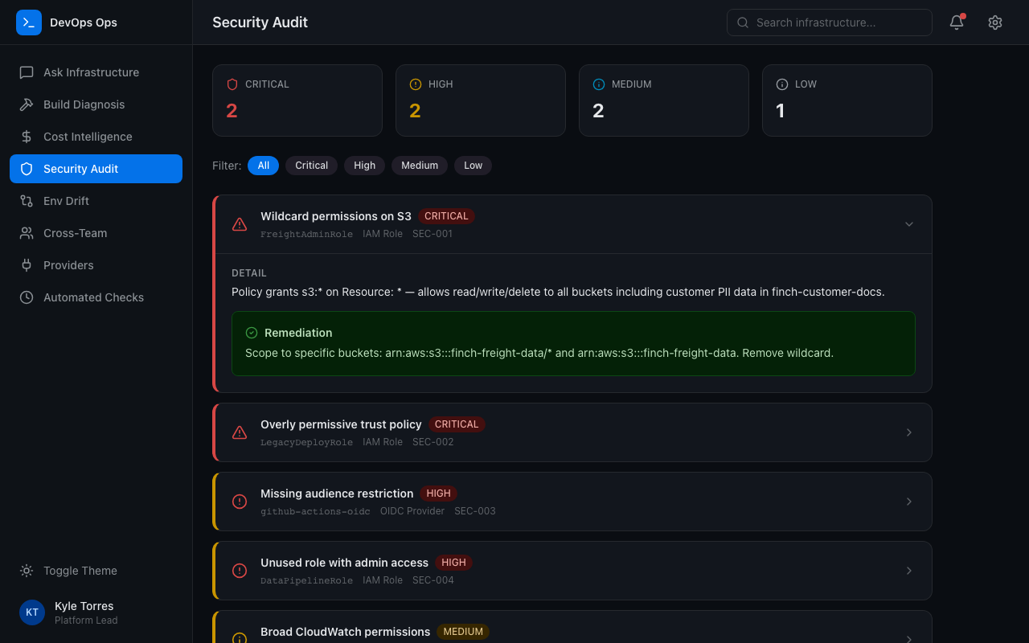Click the notification bell

pyautogui.click(x=956, y=23)
